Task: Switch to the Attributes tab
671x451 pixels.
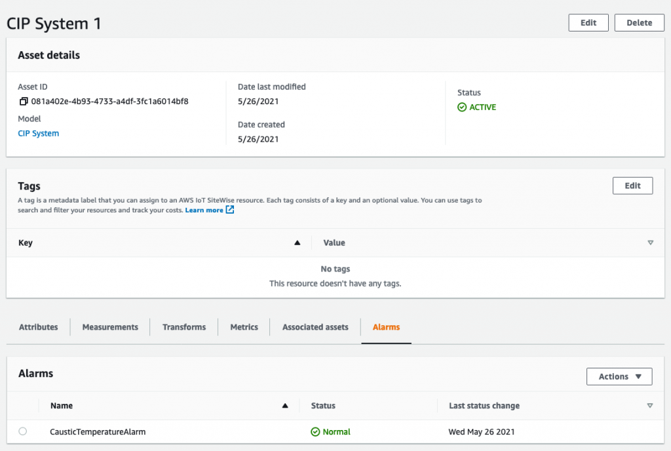Action: pos(39,327)
